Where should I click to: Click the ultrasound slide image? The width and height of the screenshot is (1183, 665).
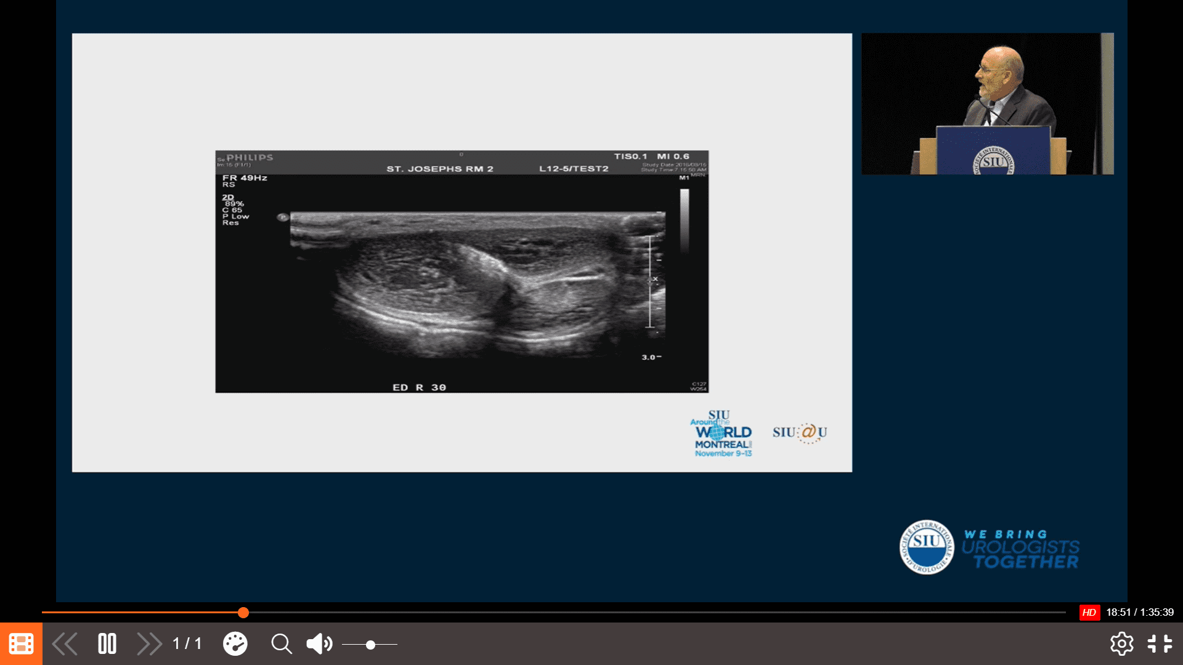(x=461, y=272)
